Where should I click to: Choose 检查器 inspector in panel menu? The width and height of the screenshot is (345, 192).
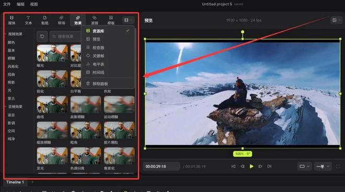click(108, 47)
